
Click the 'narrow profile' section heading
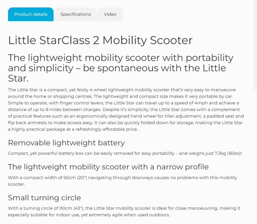(108, 166)
